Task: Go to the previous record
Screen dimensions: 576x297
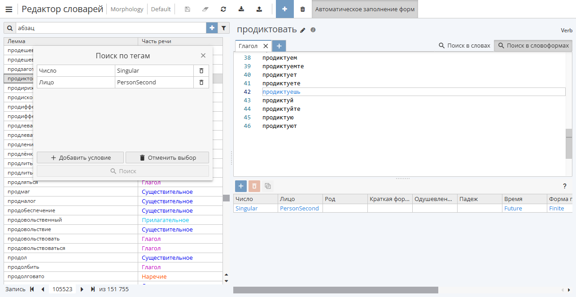Action: point(43,289)
